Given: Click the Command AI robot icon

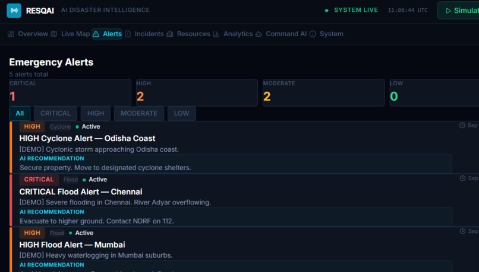Looking at the screenshot, I should pos(259,34).
